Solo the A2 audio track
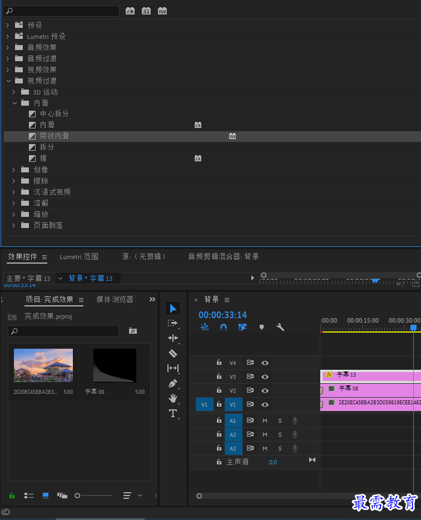 [280, 434]
